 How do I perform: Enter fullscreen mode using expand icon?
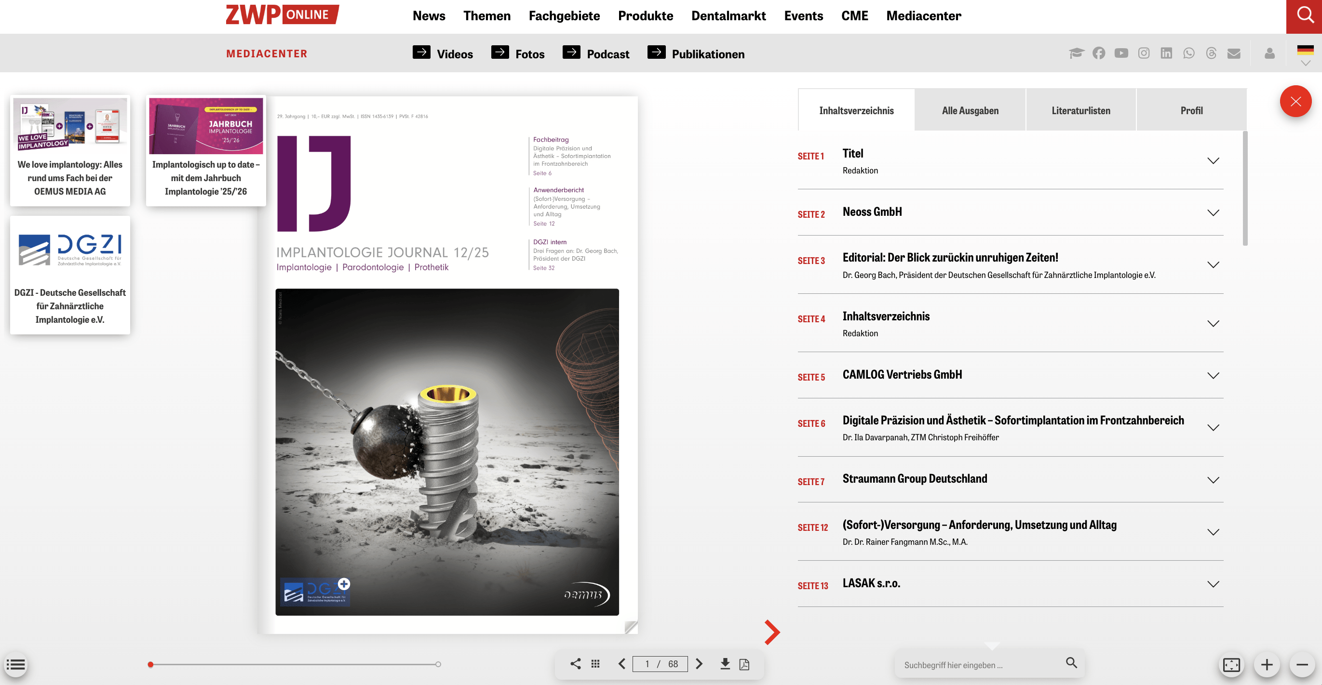1231,665
